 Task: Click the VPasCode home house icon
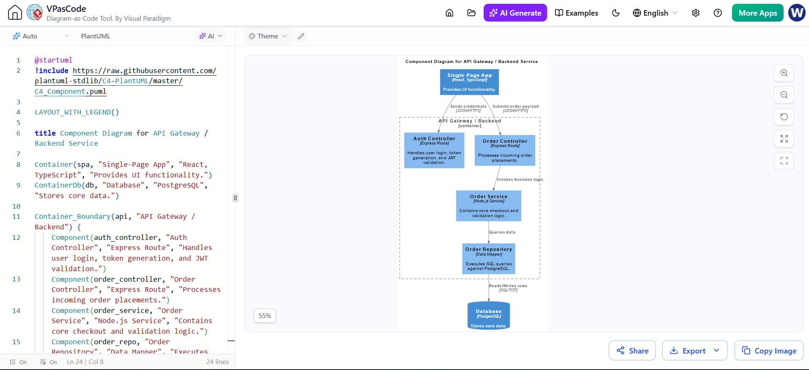15,13
